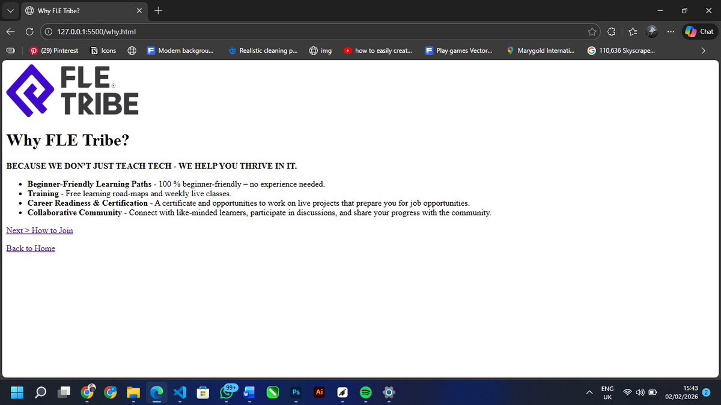Click the Career Readiness & Certification item
This screenshot has height=405, width=721.
(x=249, y=203)
